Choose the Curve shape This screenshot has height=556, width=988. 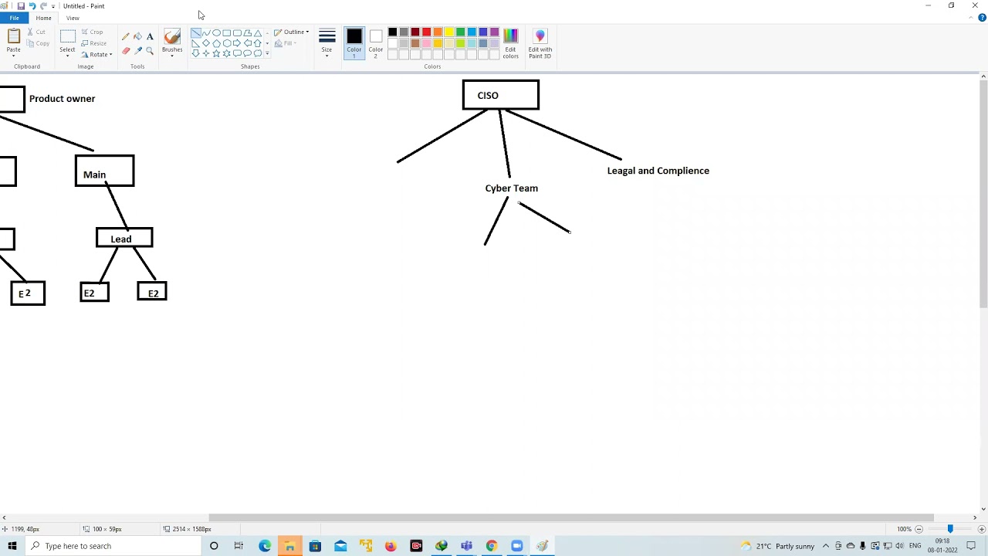point(206,33)
